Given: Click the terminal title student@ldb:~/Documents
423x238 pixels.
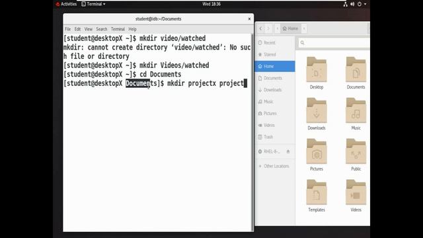Looking at the screenshot, I should (x=159, y=19).
